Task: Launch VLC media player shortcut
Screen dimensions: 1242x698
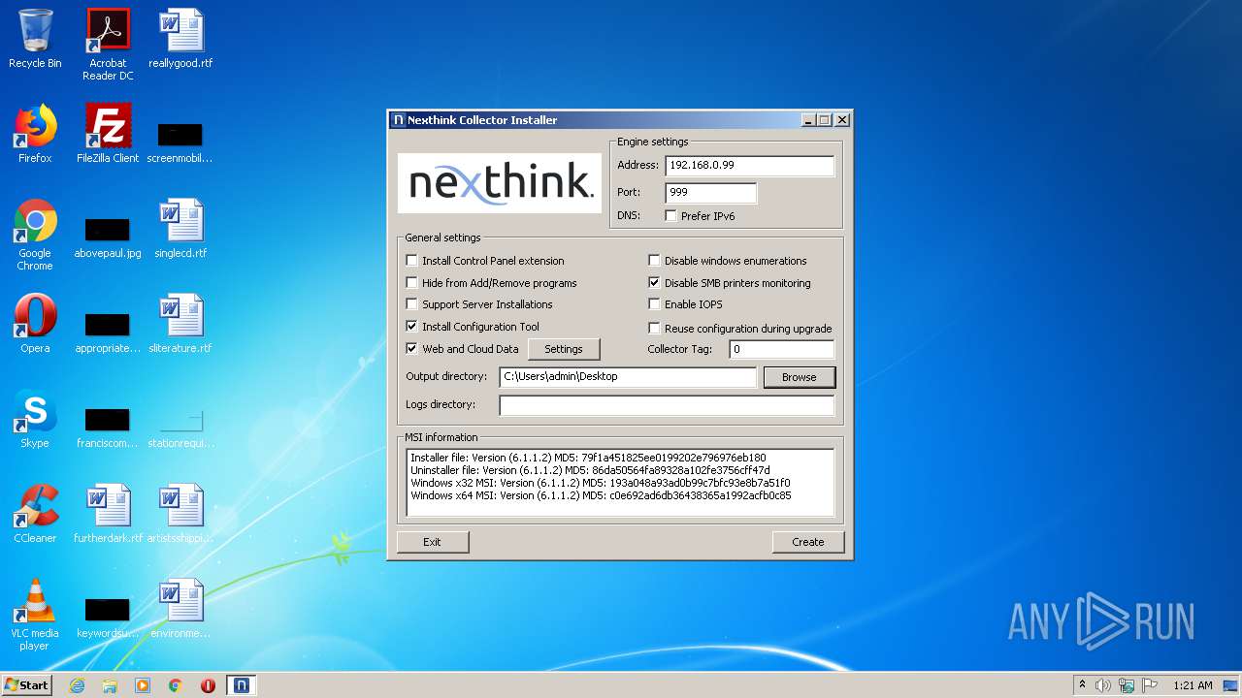Action: pyautogui.click(x=35, y=615)
